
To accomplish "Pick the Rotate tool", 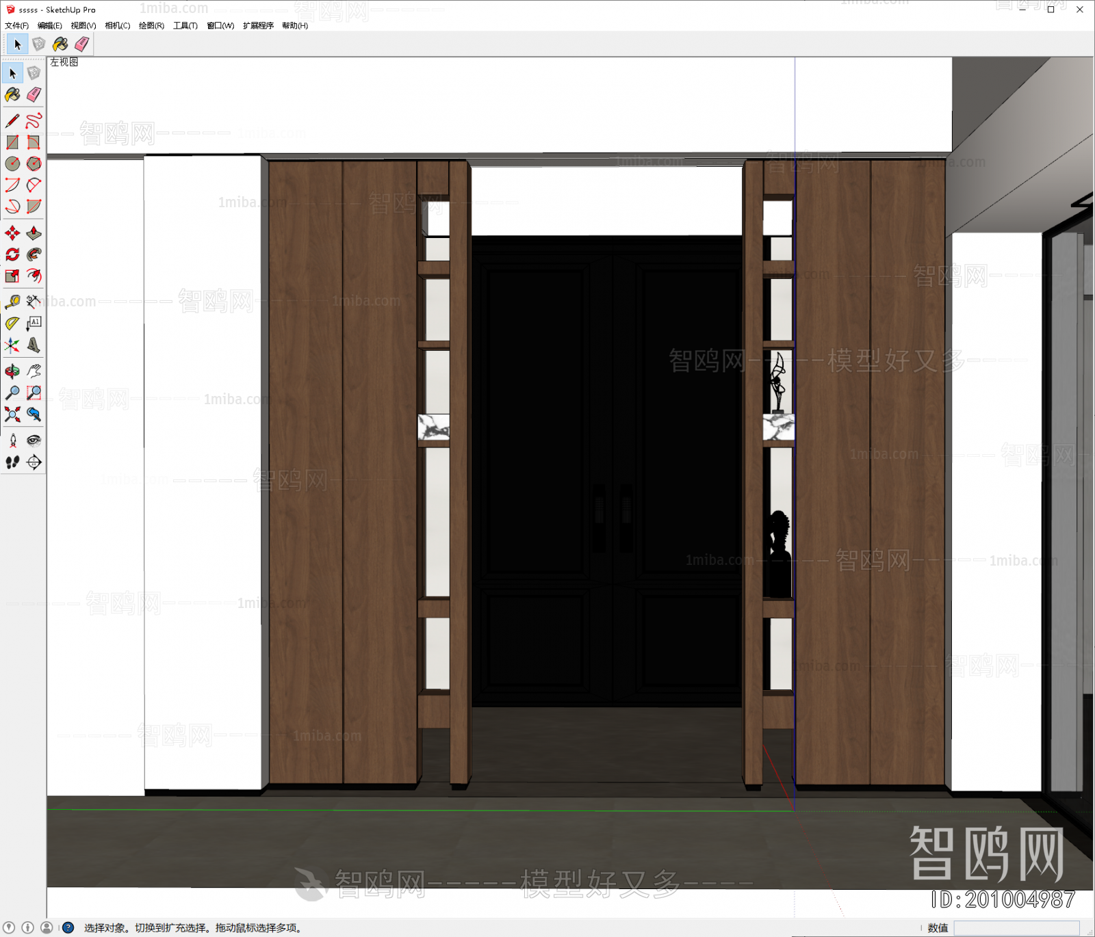I will click(x=12, y=254).
